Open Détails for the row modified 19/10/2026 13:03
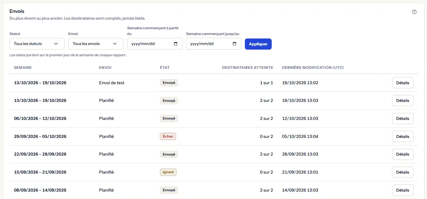The image size is (427, 199). click(402, 101)
